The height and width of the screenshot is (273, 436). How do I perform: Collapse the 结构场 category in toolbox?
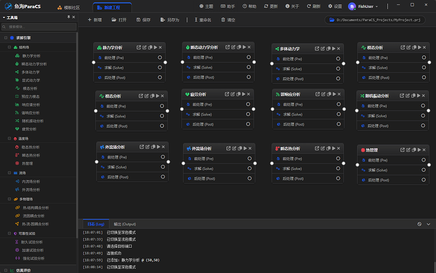point(10,46)
